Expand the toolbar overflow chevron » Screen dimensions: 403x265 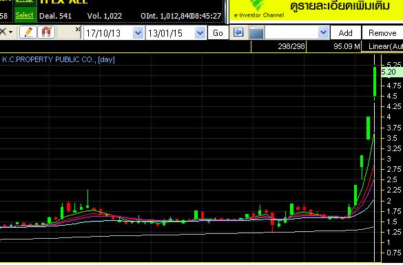point(78,30)
